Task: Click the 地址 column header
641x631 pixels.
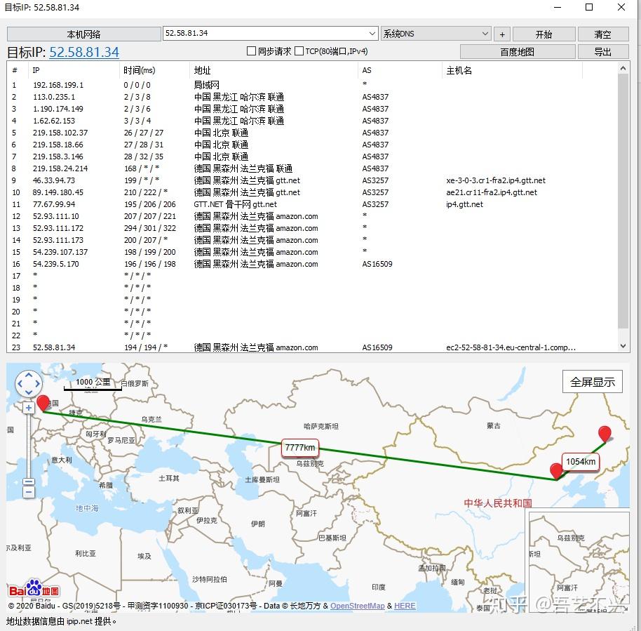Action: pyautogui.click(x=274, y=70)
